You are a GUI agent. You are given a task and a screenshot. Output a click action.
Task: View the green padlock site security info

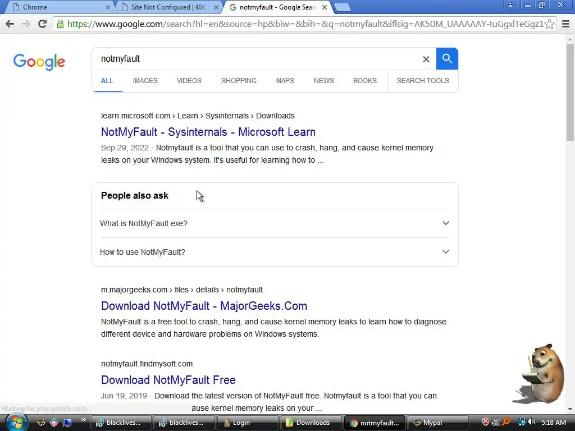[x=60, y=24]
